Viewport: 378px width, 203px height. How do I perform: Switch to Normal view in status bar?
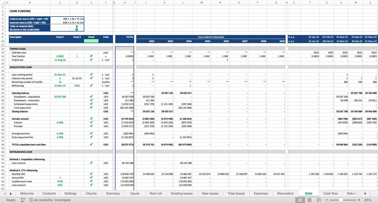(x=300, y=200)
